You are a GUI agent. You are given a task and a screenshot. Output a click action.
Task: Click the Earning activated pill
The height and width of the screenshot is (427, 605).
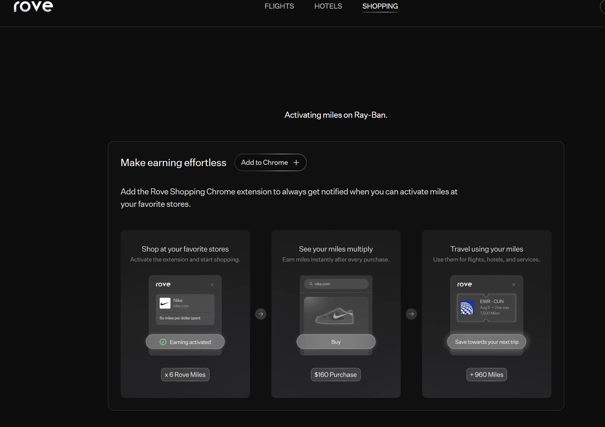click(185, 342)
